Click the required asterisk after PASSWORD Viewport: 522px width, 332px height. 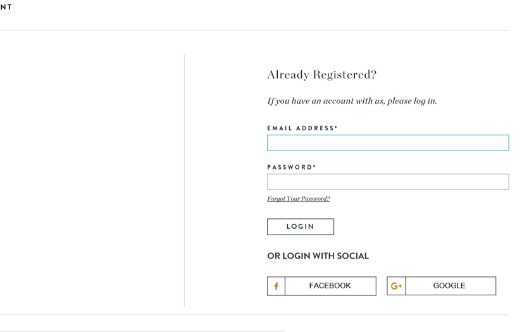(x=314, y=167)
